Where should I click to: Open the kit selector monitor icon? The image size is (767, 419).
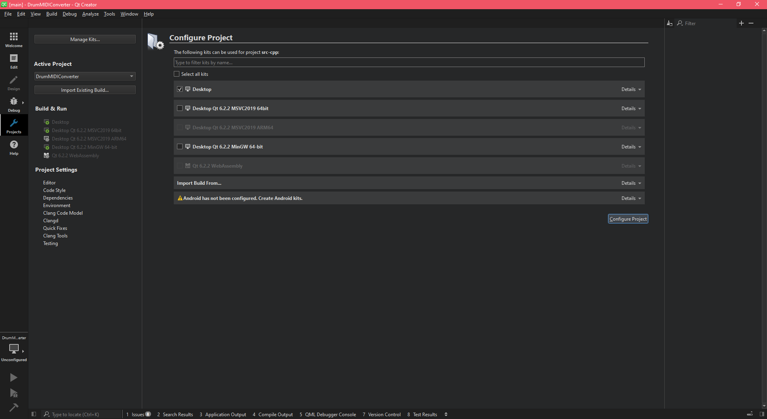(x=14, y=348)
